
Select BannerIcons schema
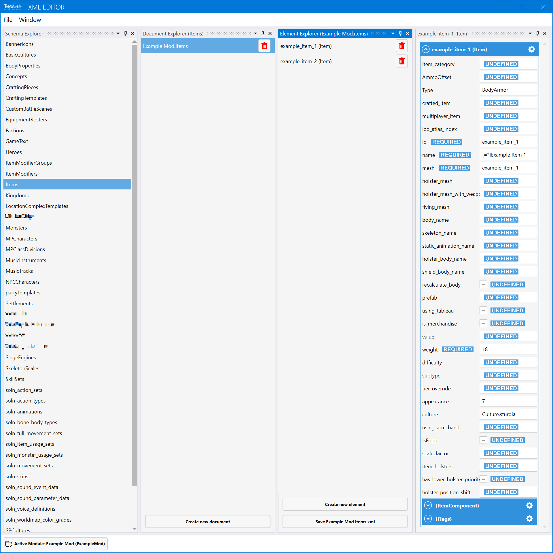click(67, 44)
